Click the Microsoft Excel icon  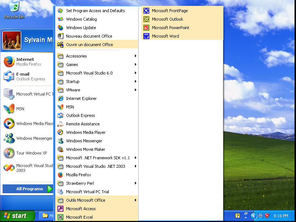coord(60,217)
